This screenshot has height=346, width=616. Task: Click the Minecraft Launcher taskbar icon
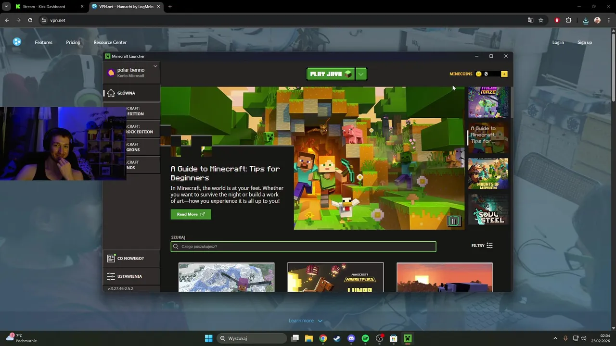tap(408, 338)
